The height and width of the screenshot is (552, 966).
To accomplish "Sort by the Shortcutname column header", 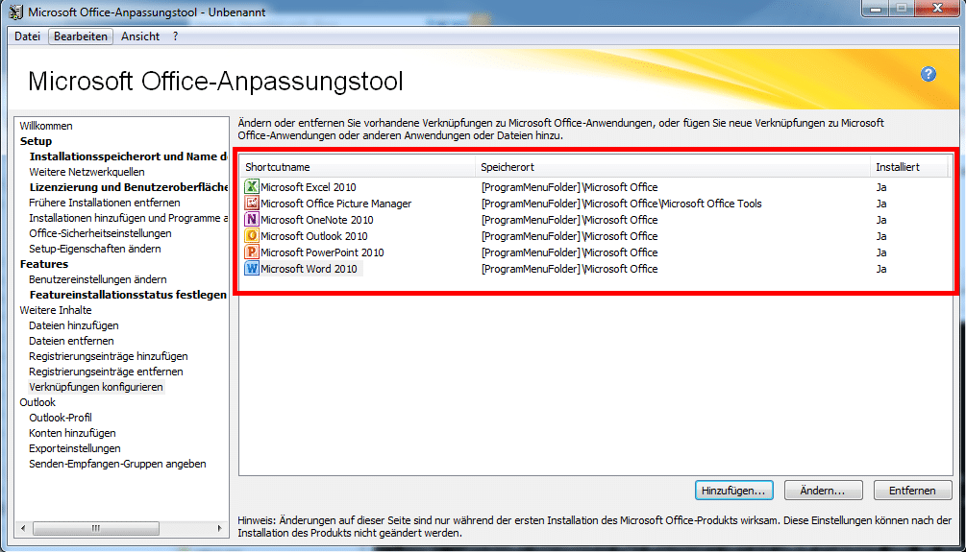I will click(358, 167).
